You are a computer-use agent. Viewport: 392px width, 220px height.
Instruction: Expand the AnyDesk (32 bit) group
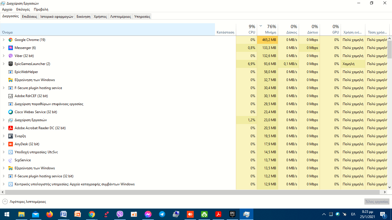pos(4,144)
